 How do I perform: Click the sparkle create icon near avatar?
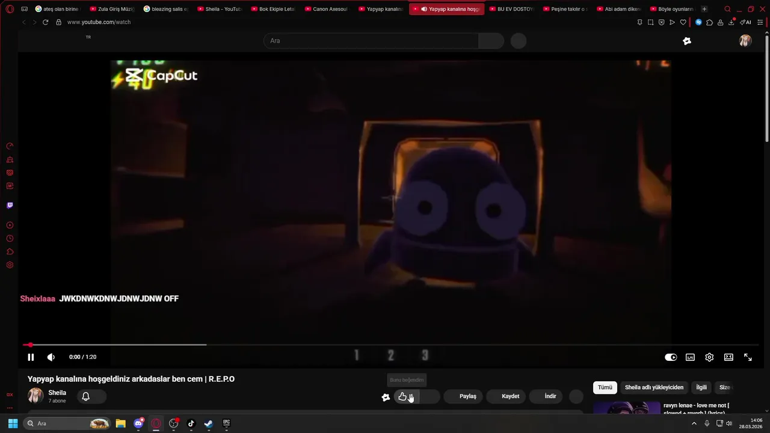687,41
